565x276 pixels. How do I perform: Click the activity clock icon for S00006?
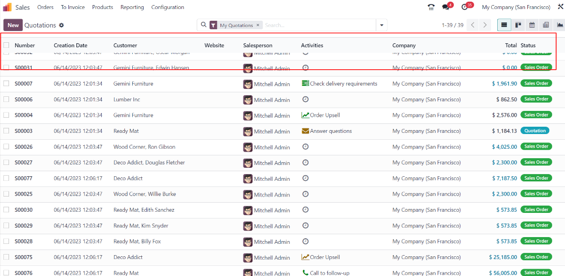(305, 99)
